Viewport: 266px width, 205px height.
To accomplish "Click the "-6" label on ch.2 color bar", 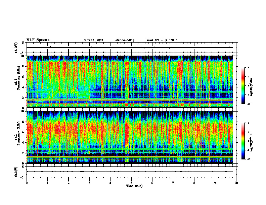I will (x=248, y=123).
